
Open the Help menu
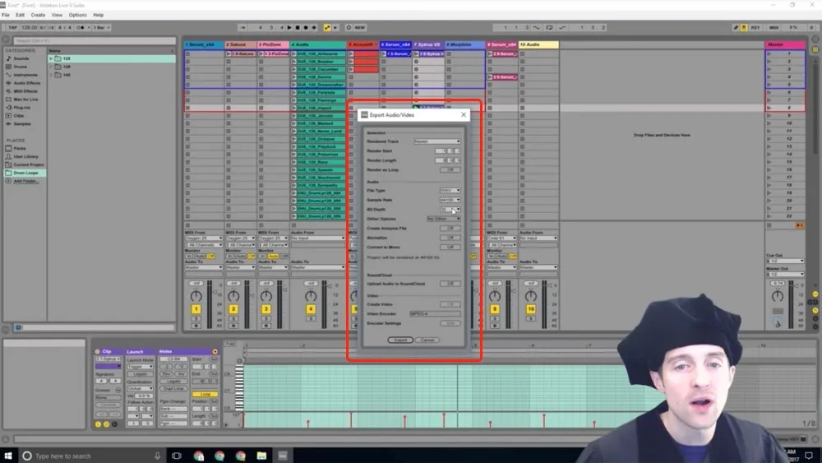tap(98, 15)
